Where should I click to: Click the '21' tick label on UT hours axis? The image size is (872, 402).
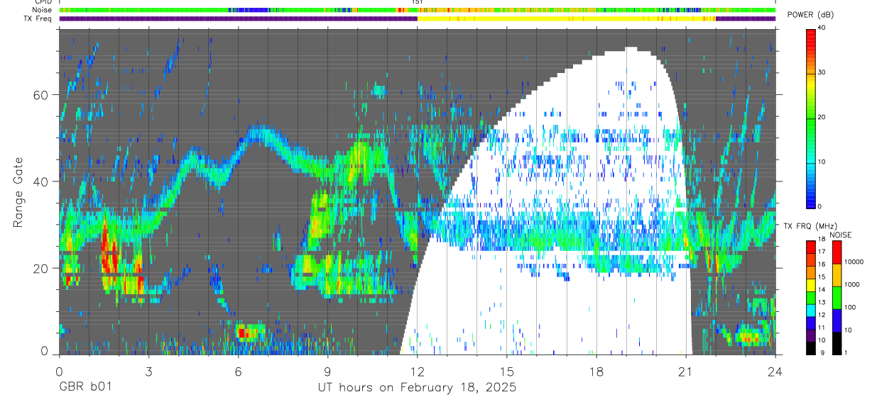click(686, 371)
